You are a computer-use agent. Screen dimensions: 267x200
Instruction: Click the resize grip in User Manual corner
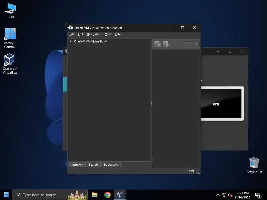pos(199,172)
